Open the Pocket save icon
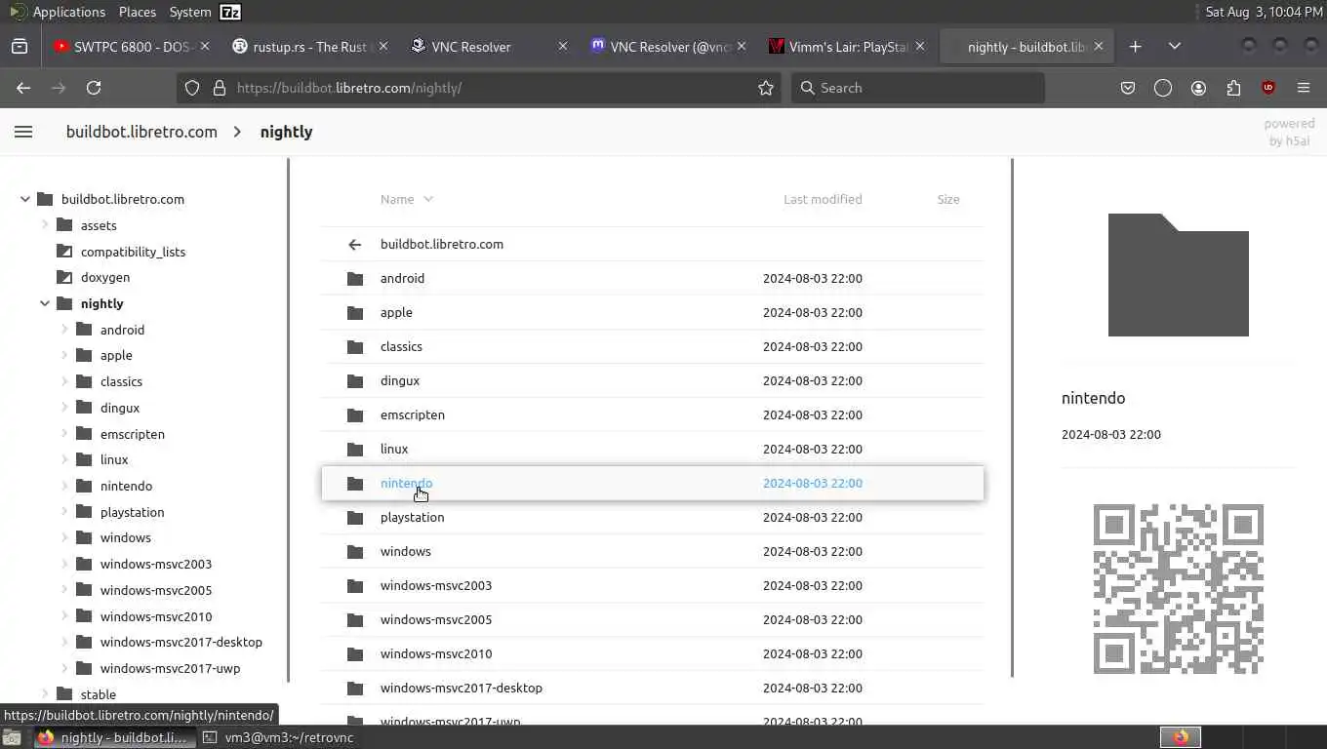Screen dimensions: 1327x749 (x=1128, y=88)
